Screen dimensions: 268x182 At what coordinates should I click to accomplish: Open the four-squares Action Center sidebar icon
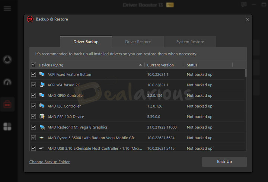7,127
